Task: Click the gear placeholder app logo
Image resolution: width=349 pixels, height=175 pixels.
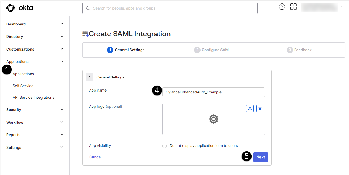Action: 214,119
